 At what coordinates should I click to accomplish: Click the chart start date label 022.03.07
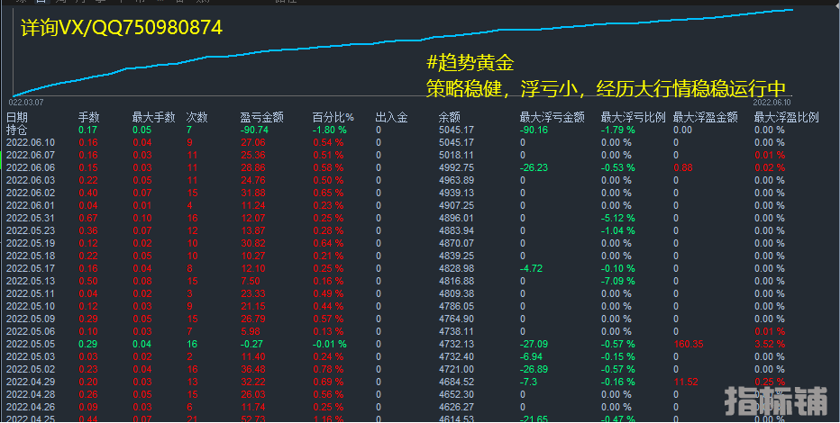(x=27, y=103)
